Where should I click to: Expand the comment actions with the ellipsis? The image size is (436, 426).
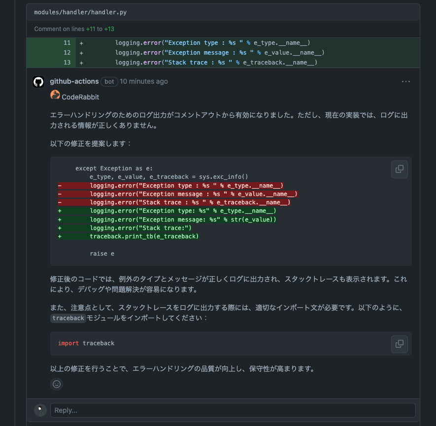pyautogui.click(x=405, y=81)
